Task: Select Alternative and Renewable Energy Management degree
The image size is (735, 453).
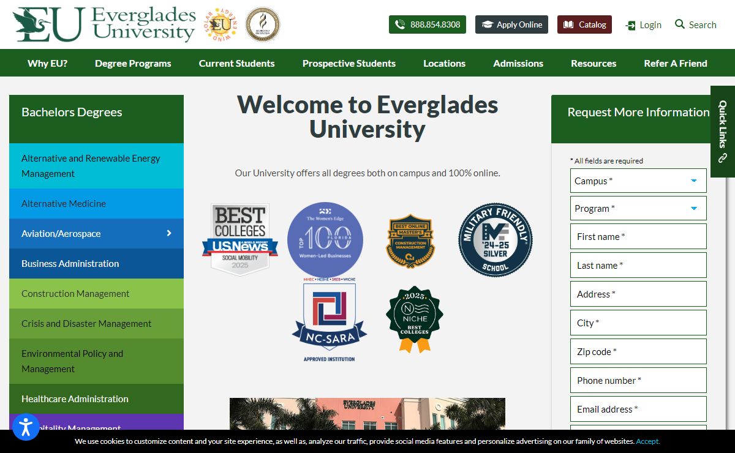Action: coord(96,166)
